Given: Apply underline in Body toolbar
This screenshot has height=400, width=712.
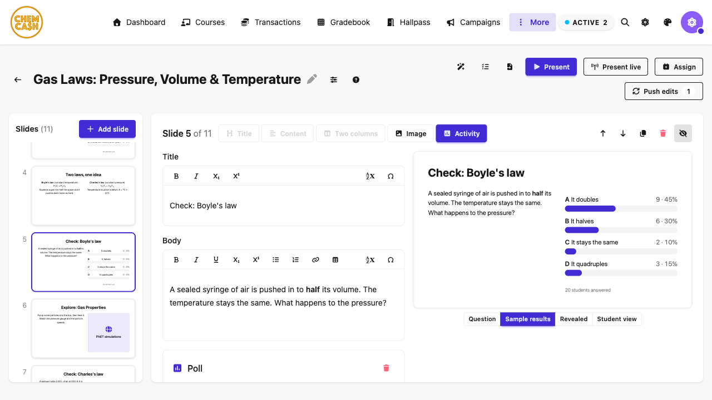Looking at the screenshot, I should [x=216, y=259].
